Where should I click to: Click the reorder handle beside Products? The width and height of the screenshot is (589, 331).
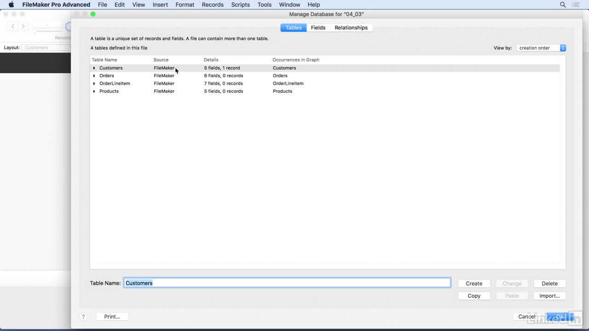point(94,91)
